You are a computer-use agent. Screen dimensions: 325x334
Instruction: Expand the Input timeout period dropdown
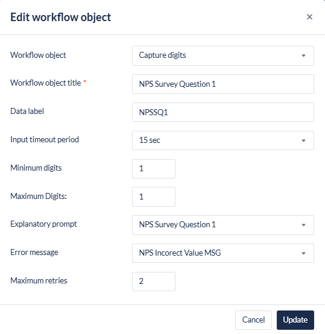[223, 140]
